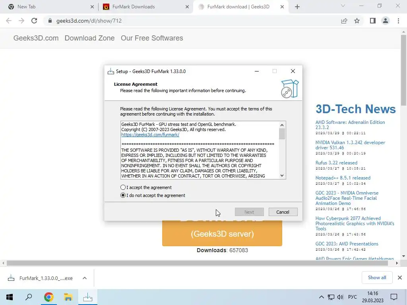Open a new browser tab with plus icon
The height and width of the screenshot is (305, 407).
[297, 7]
